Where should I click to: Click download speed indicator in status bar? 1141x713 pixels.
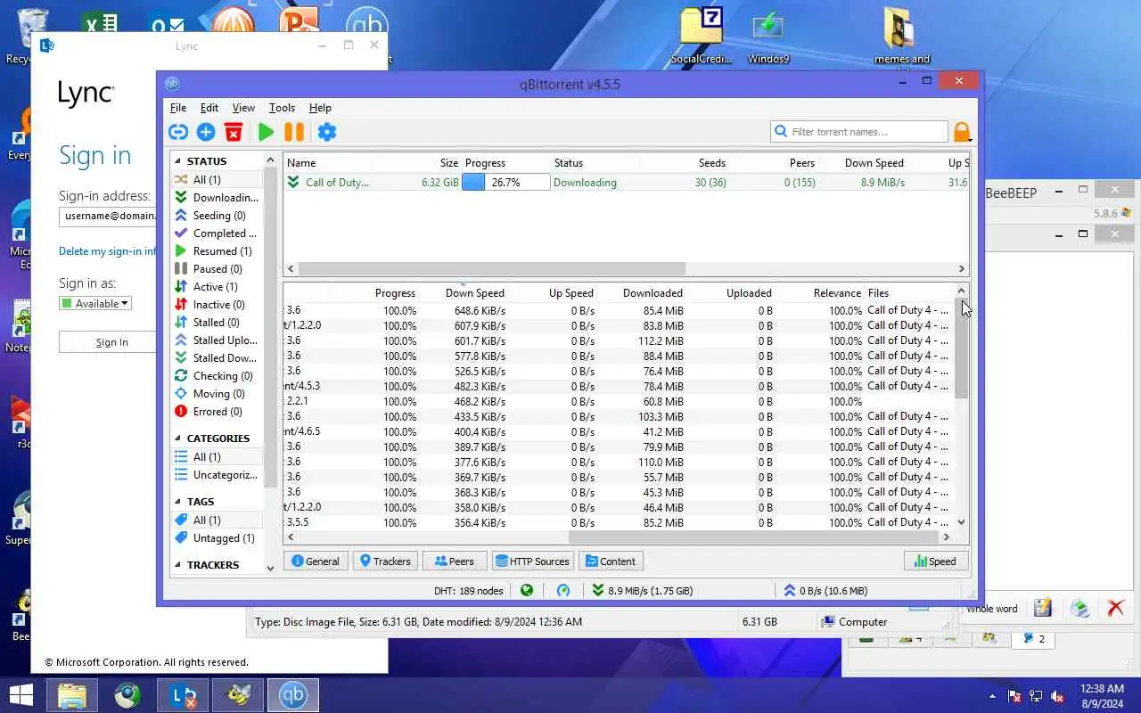(x=642, y=590)
